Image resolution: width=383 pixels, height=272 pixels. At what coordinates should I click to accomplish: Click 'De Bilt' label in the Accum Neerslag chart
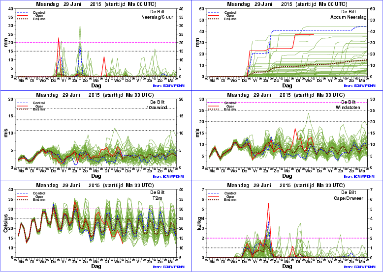click(349, 12)
